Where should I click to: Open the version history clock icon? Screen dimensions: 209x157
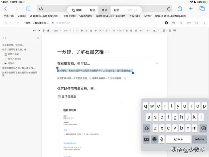(173, 23)
